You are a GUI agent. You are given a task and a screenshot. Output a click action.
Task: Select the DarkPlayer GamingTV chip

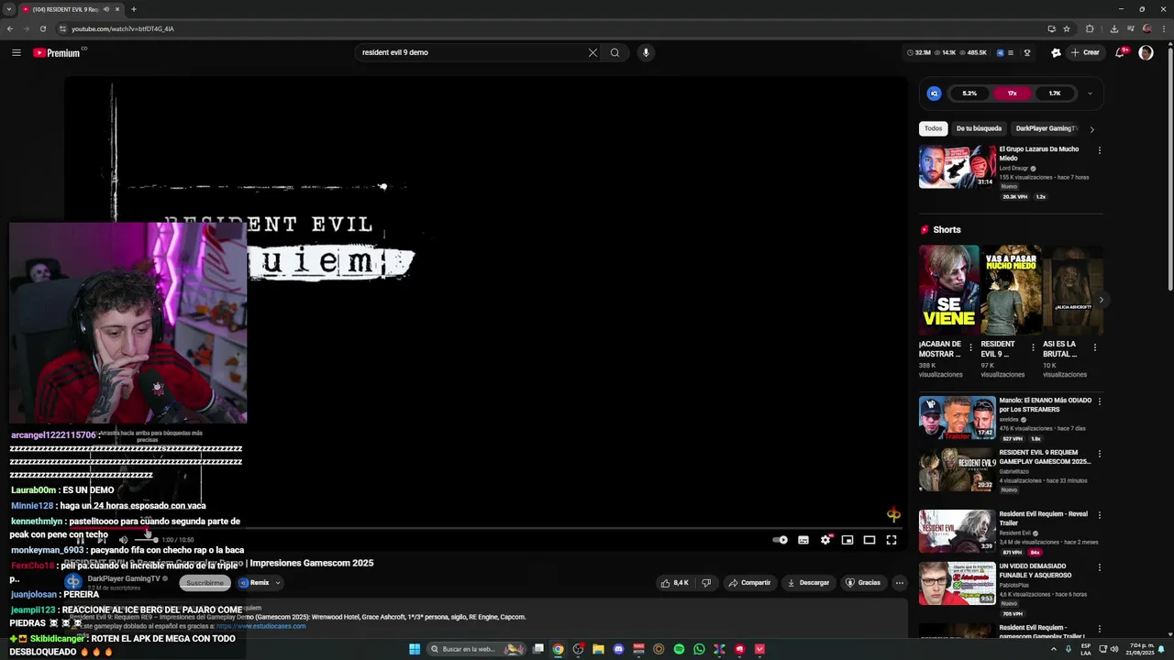point(1046,128)
